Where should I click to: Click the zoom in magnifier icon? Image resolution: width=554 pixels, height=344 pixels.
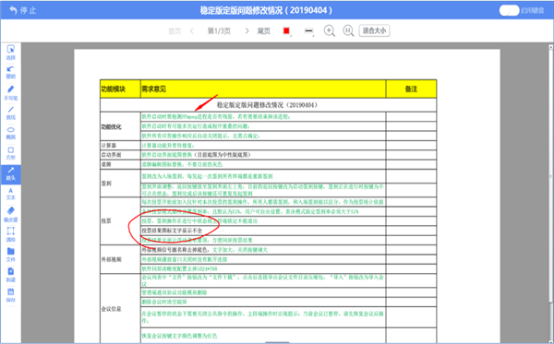[330, 30]
